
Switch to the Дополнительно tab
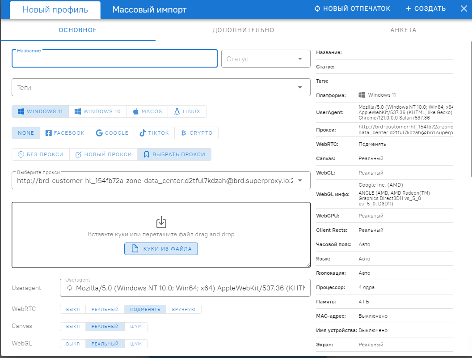(x=243, y=30)
